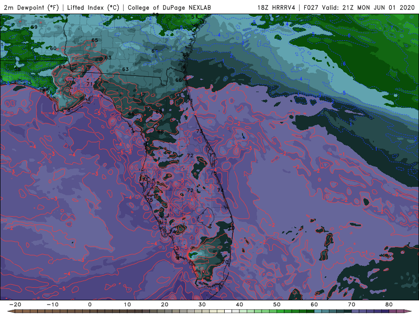
Task: Click the 'College of DuPage NEXLAB' label
Action: 169,7
